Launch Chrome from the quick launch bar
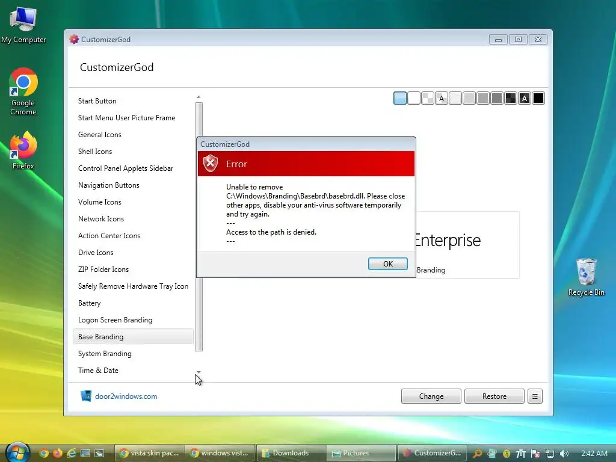Image resolution: width=616 pixels, height=462 pixels. coord(44,453)
